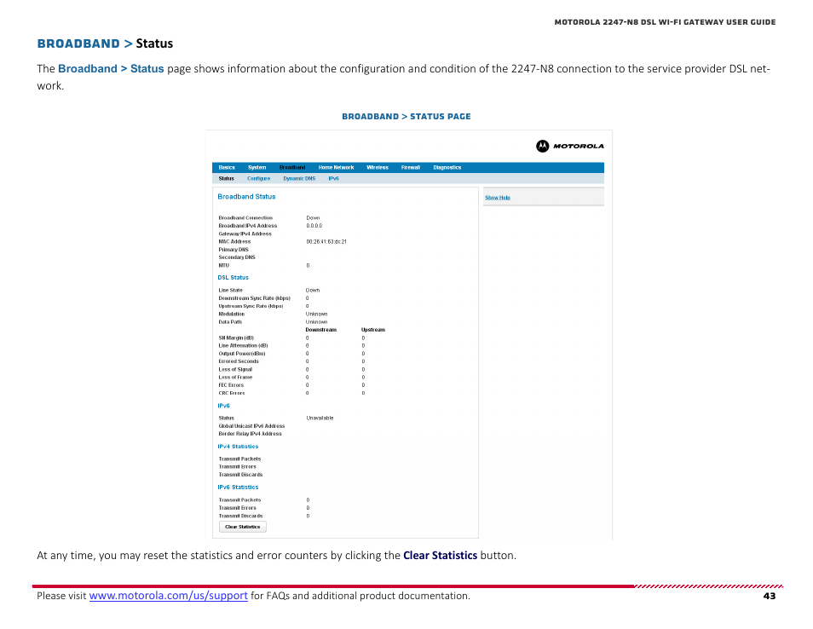Open the IPv6 sub-tab

333,178
